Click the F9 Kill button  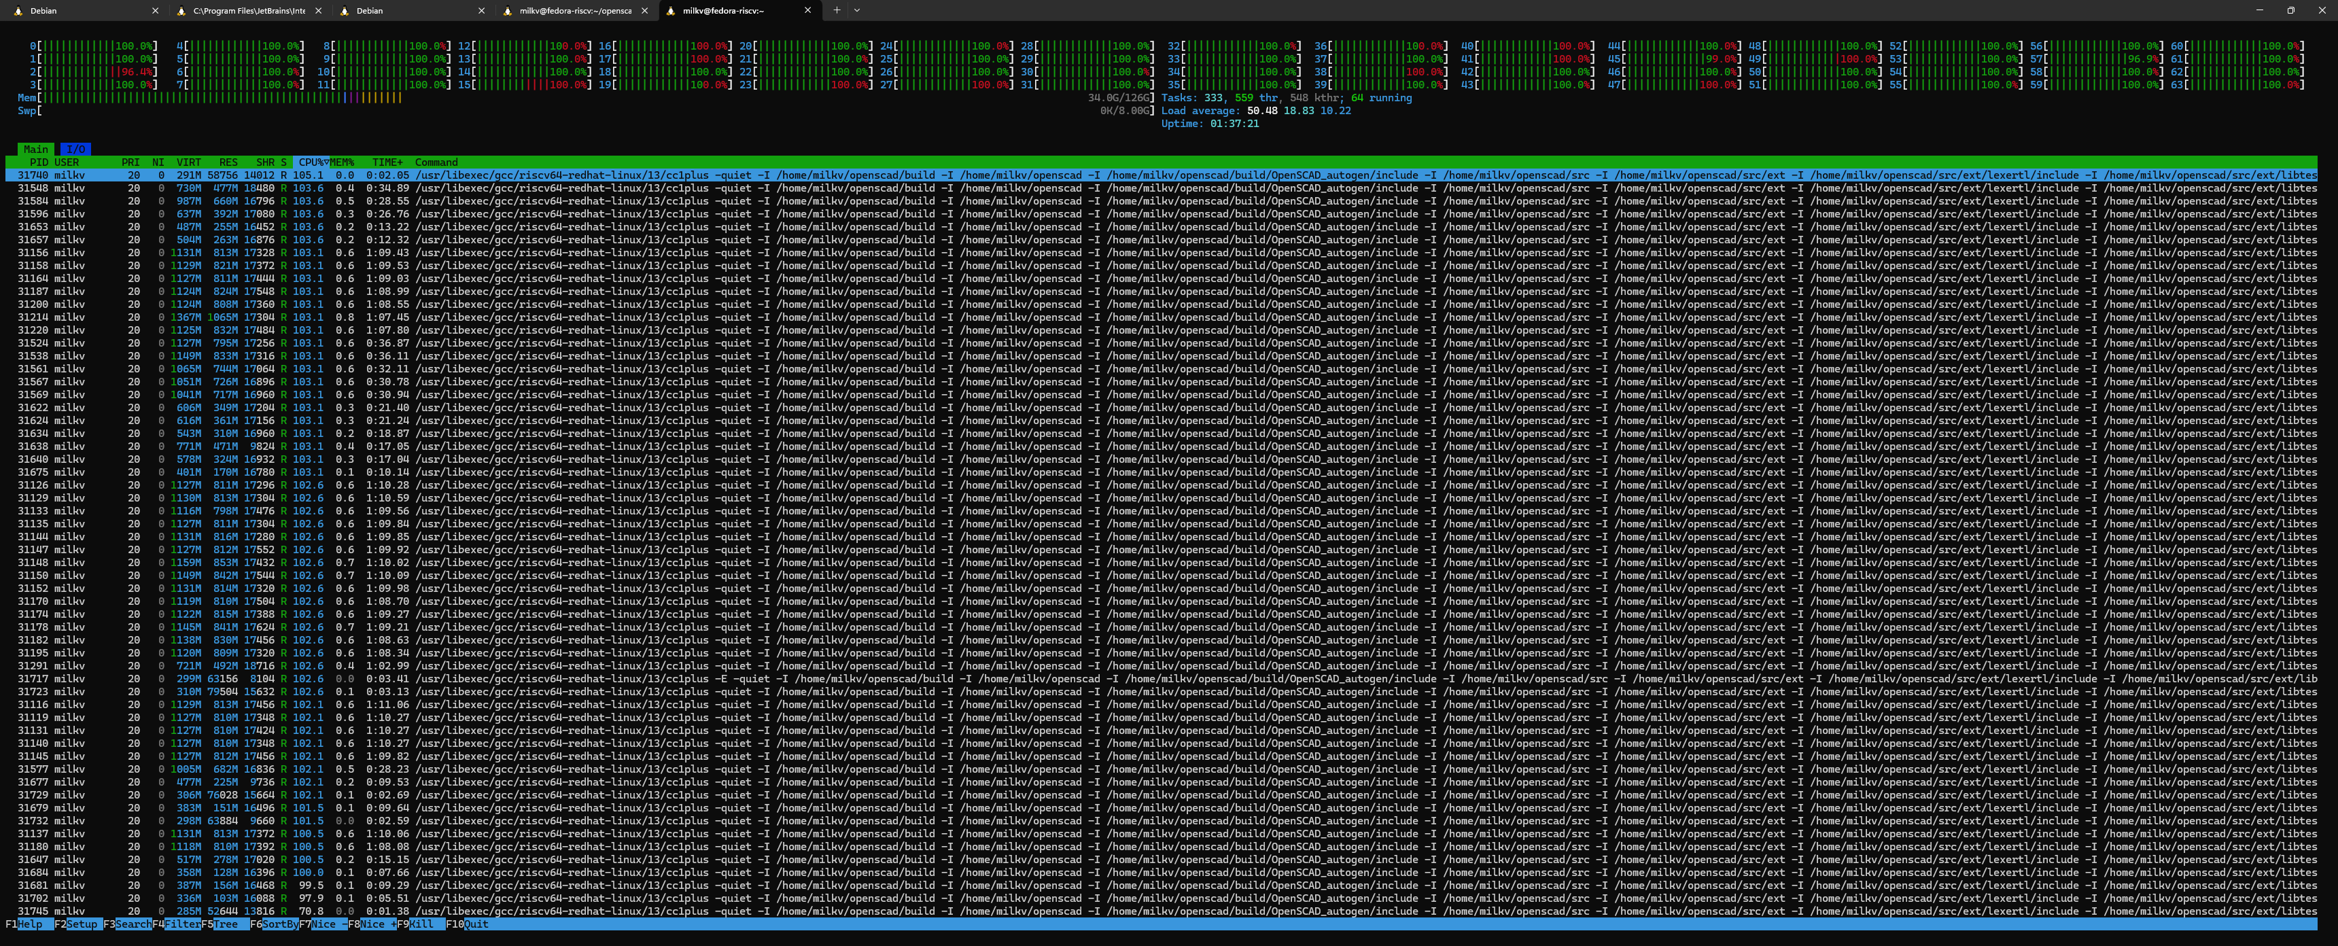pyautogui.click(x=422, y=924)
